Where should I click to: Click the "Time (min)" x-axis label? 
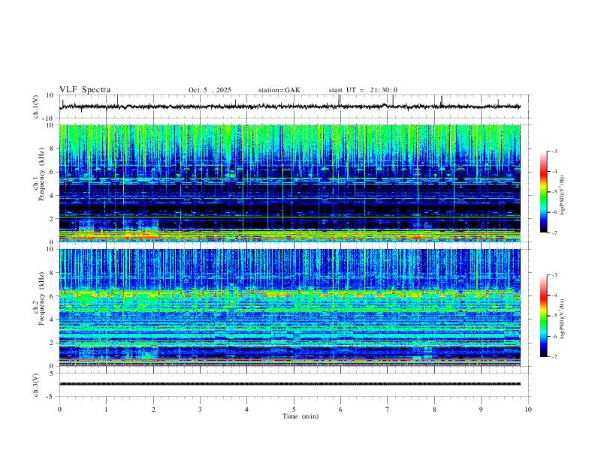(x=301, y=416)
